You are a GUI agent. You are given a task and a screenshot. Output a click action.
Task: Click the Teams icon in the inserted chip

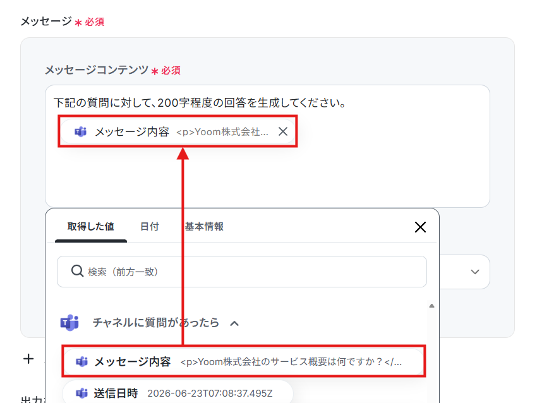coord(81,131)
